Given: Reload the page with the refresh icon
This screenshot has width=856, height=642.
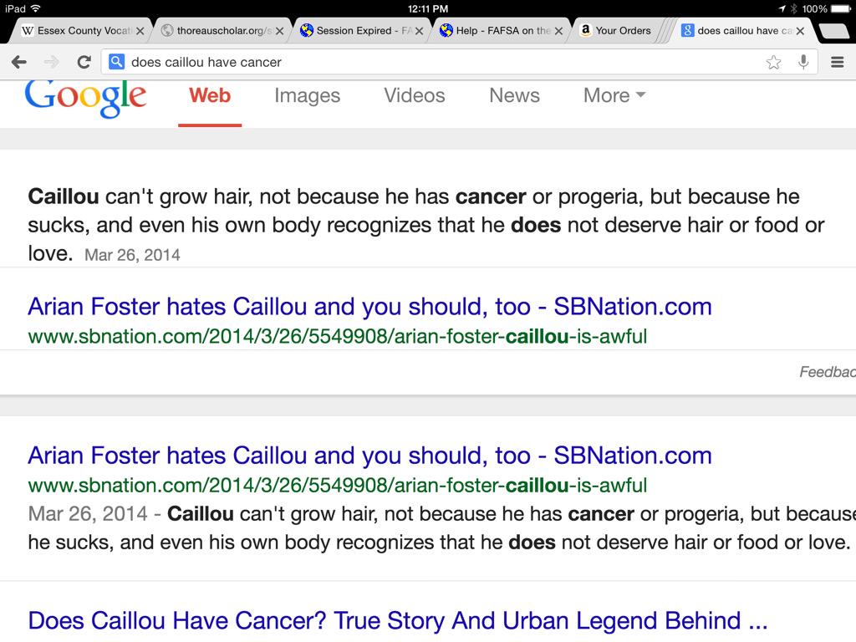Looking at the screenshot, I should 84,62.
